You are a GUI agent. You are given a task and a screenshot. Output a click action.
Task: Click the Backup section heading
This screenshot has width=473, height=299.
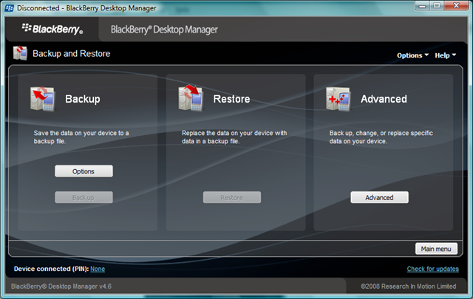pos(83,99)
